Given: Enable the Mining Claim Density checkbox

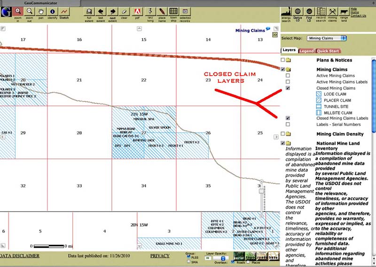Looking at the screenshot, I should [283, 133].
